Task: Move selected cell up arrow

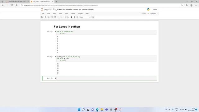Action: 59,17
